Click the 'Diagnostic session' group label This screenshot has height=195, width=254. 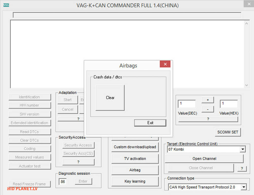(x=74, y=173)
